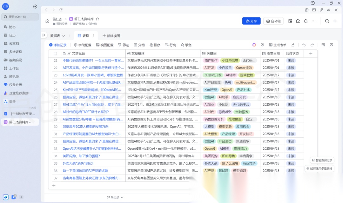Open the 37 条记录 count dropdown
This screenshot has height=203, width=343.
pos(115,197)
